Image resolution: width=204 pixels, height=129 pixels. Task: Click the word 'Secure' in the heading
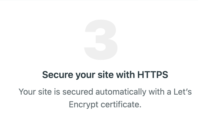pos(58,75)
